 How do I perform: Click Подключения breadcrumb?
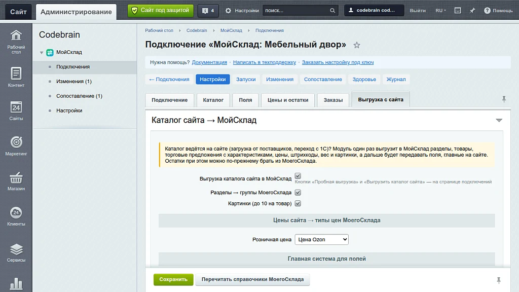tap(270, 30)
